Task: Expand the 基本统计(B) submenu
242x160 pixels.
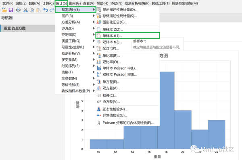Action: tap(76, 10)
